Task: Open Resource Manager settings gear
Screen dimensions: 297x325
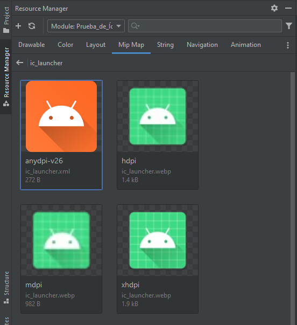Action: (x=274, y=8)
